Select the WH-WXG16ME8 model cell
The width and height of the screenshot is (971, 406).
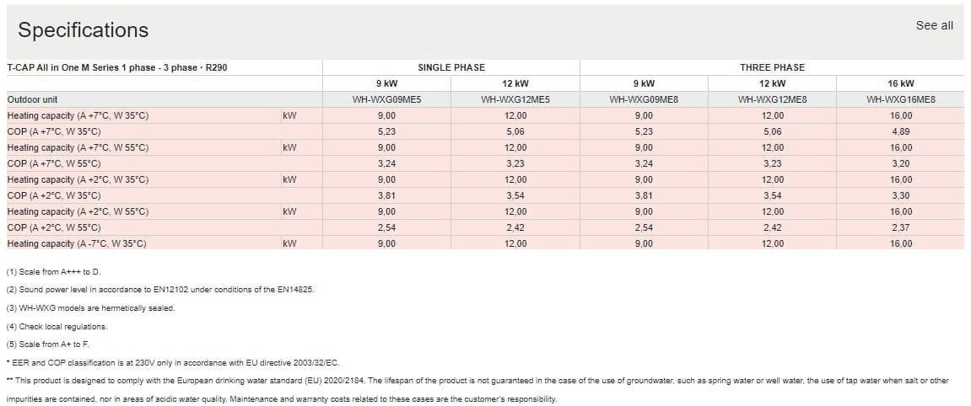tap(900, 99)
